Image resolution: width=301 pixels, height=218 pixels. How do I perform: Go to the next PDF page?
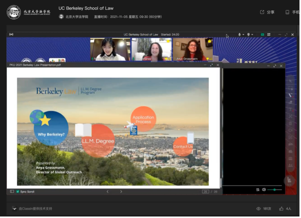pos(121,192)
